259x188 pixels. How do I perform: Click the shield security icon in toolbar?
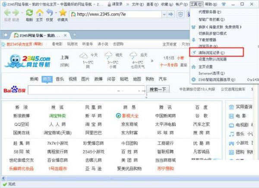pyautogui.click(x=180, y=15)
